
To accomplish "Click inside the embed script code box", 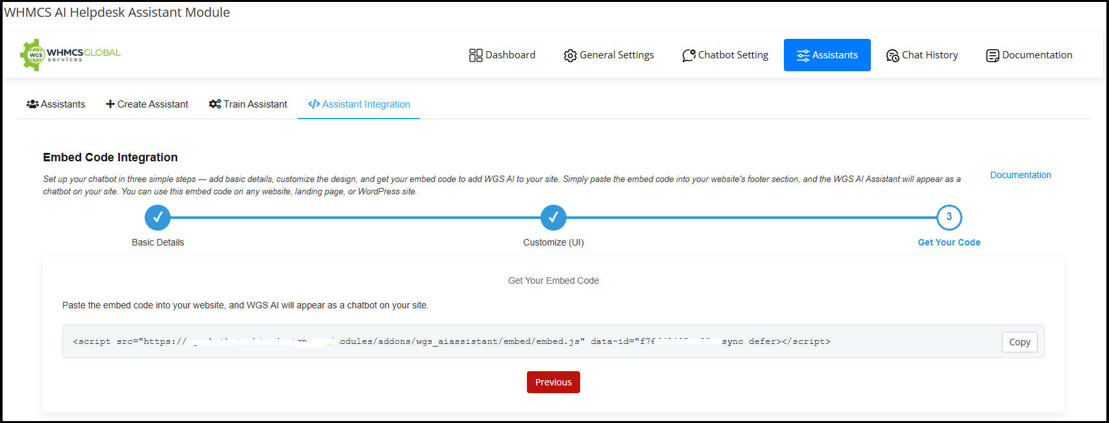I will [x=519, y=341].
